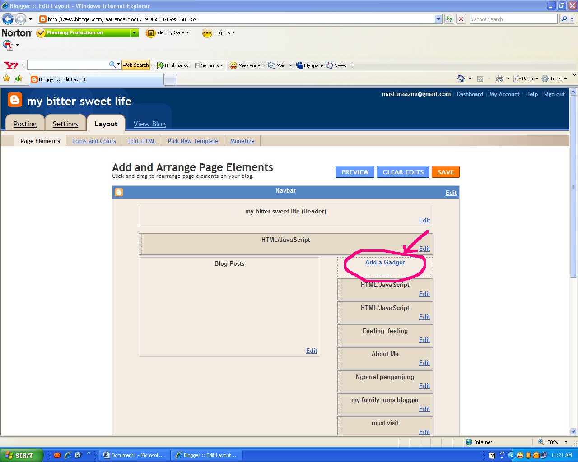The height and width of the screenshot is (462, 578).
Task: Click the IE Forward arrow button
Action: click(20, 19)
